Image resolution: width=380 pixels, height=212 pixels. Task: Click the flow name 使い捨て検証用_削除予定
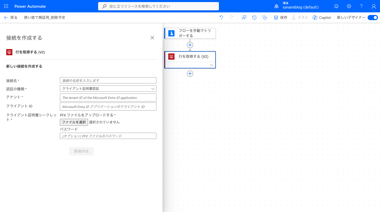click(45, 18)
